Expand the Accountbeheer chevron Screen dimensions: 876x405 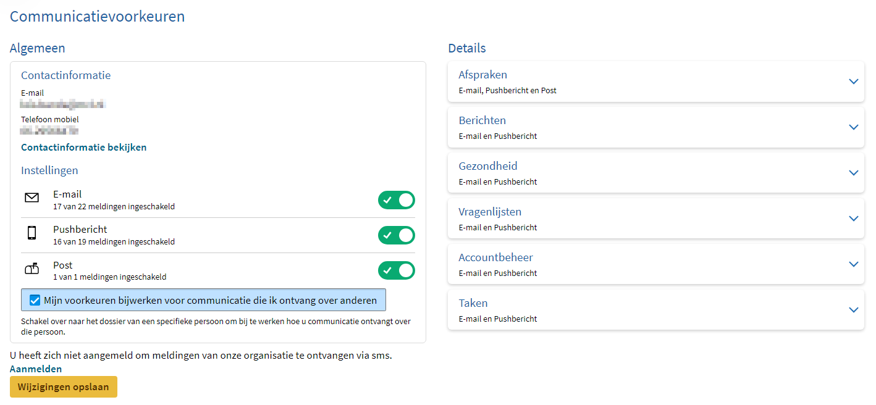(x=853, y=264)
